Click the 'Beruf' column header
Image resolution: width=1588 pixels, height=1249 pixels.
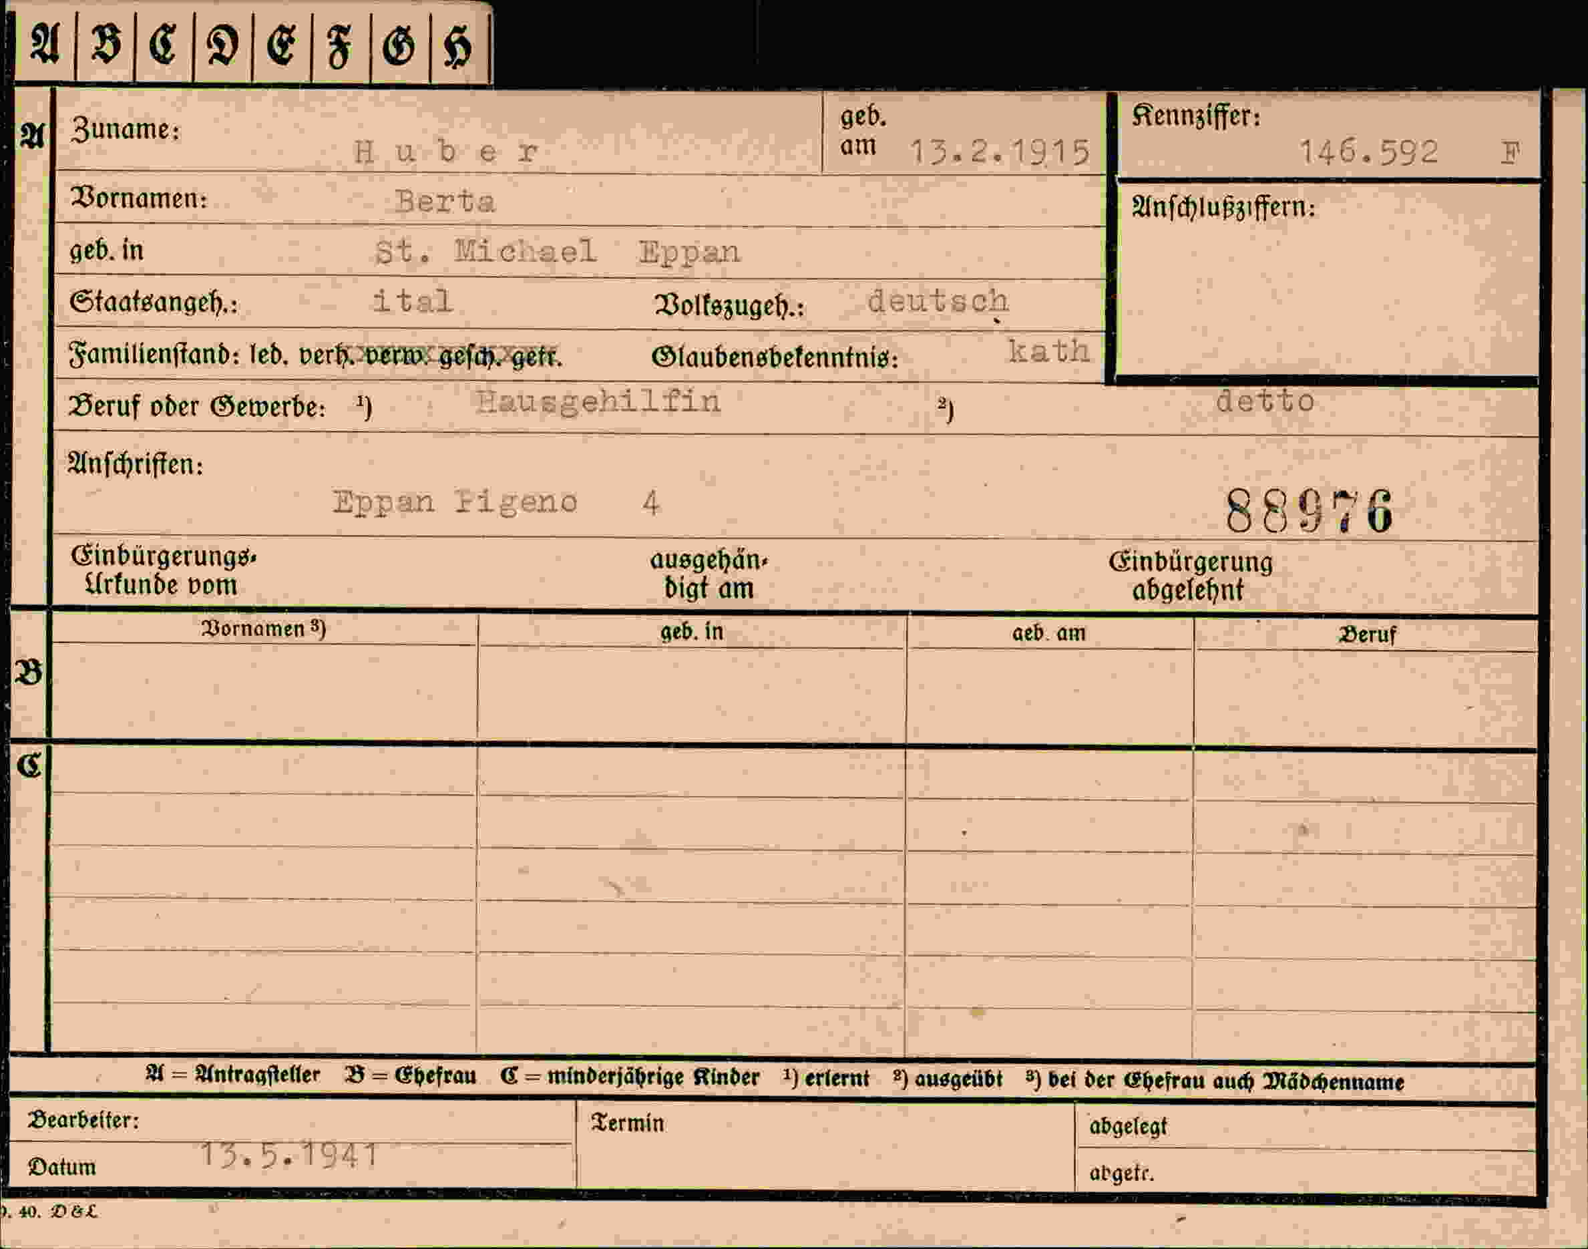click(1367, 635)
